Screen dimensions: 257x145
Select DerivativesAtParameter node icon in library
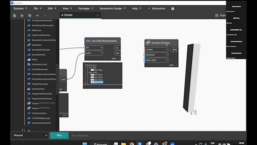pos(29,25)
